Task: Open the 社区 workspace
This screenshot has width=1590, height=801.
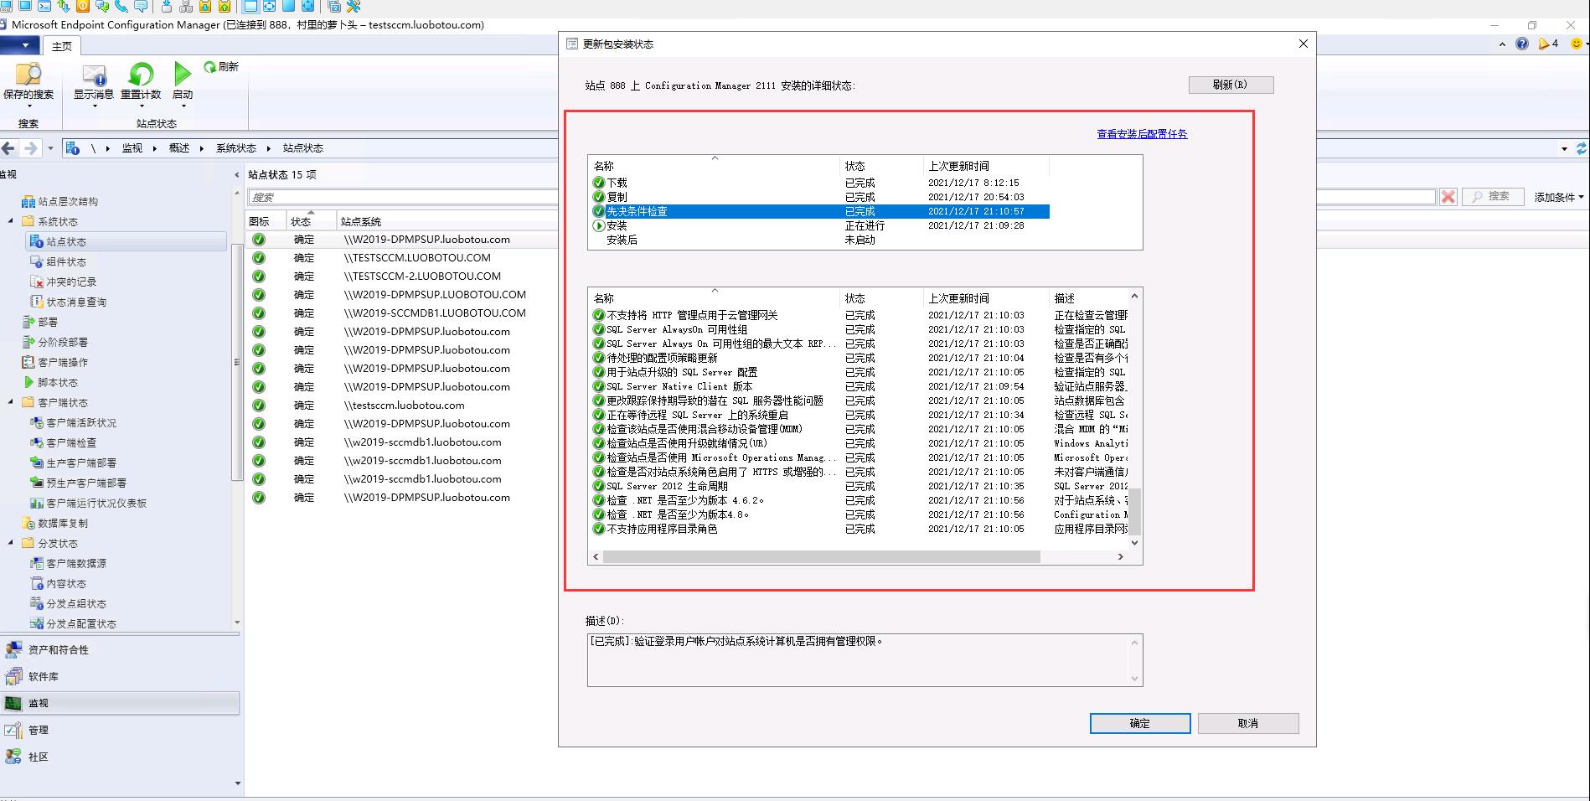Action: [x=120, y=757]
